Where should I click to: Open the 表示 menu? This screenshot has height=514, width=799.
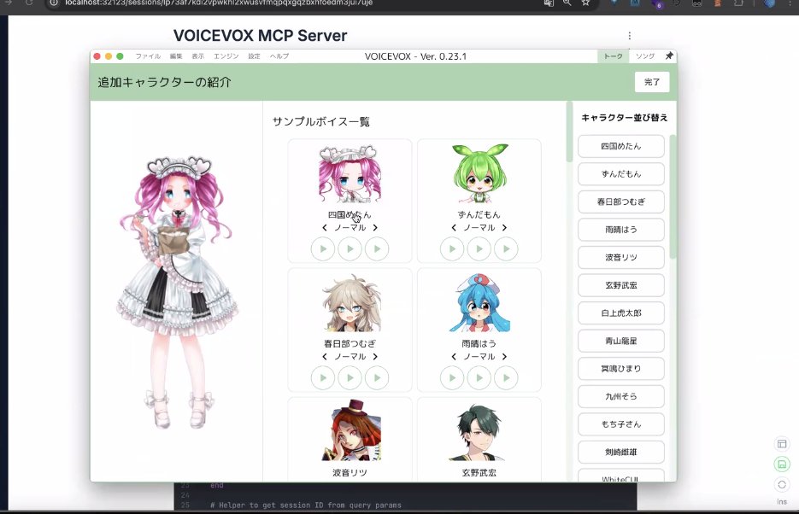pos(197,56)
